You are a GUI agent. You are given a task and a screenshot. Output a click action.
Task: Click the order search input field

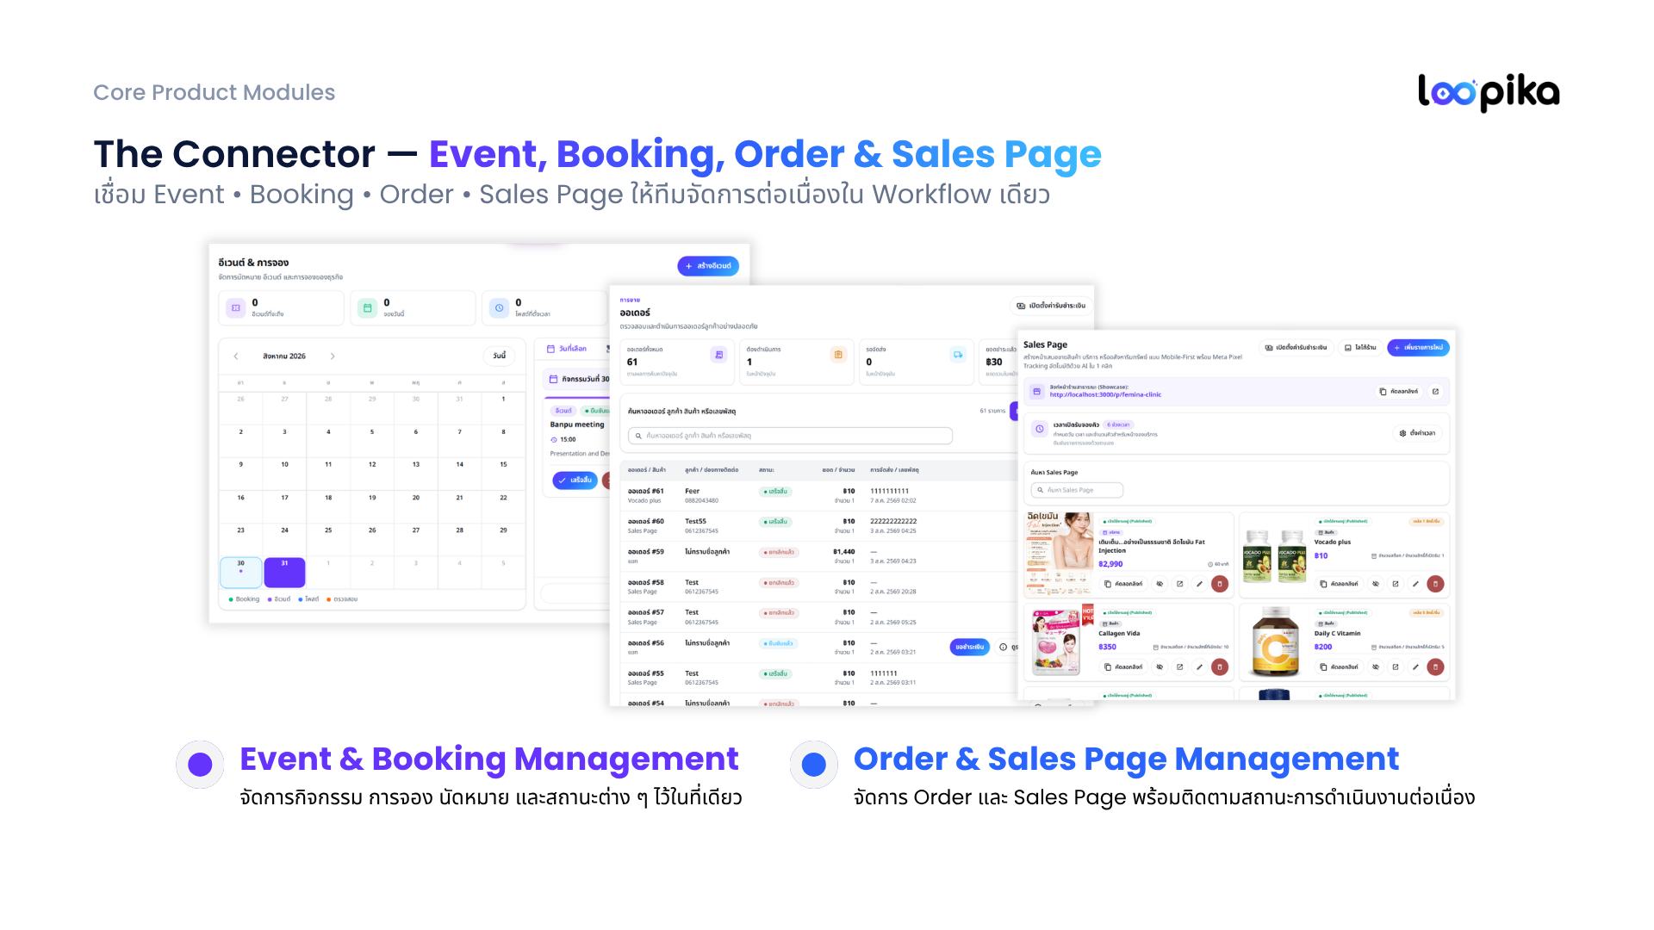[x=790, y=436]
